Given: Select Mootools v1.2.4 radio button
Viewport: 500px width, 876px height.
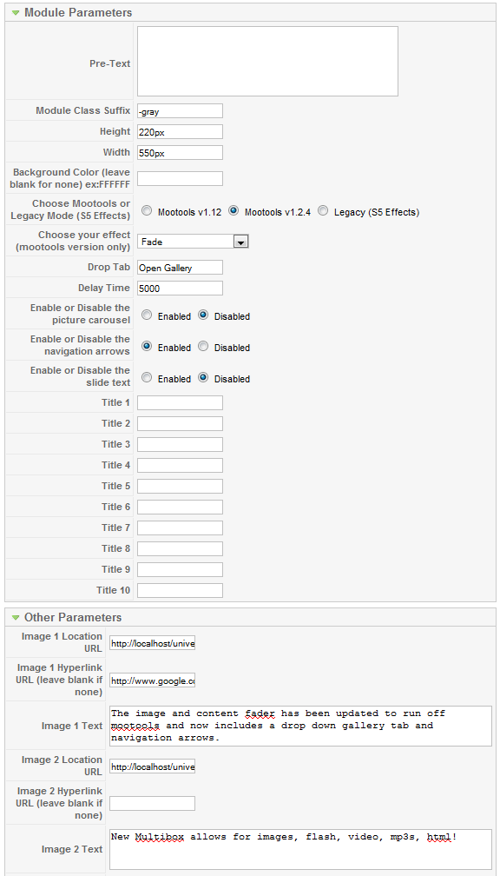Looking at the screenshot, I should (234, 210).
